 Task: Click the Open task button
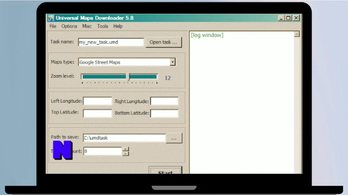coord(163,42)
